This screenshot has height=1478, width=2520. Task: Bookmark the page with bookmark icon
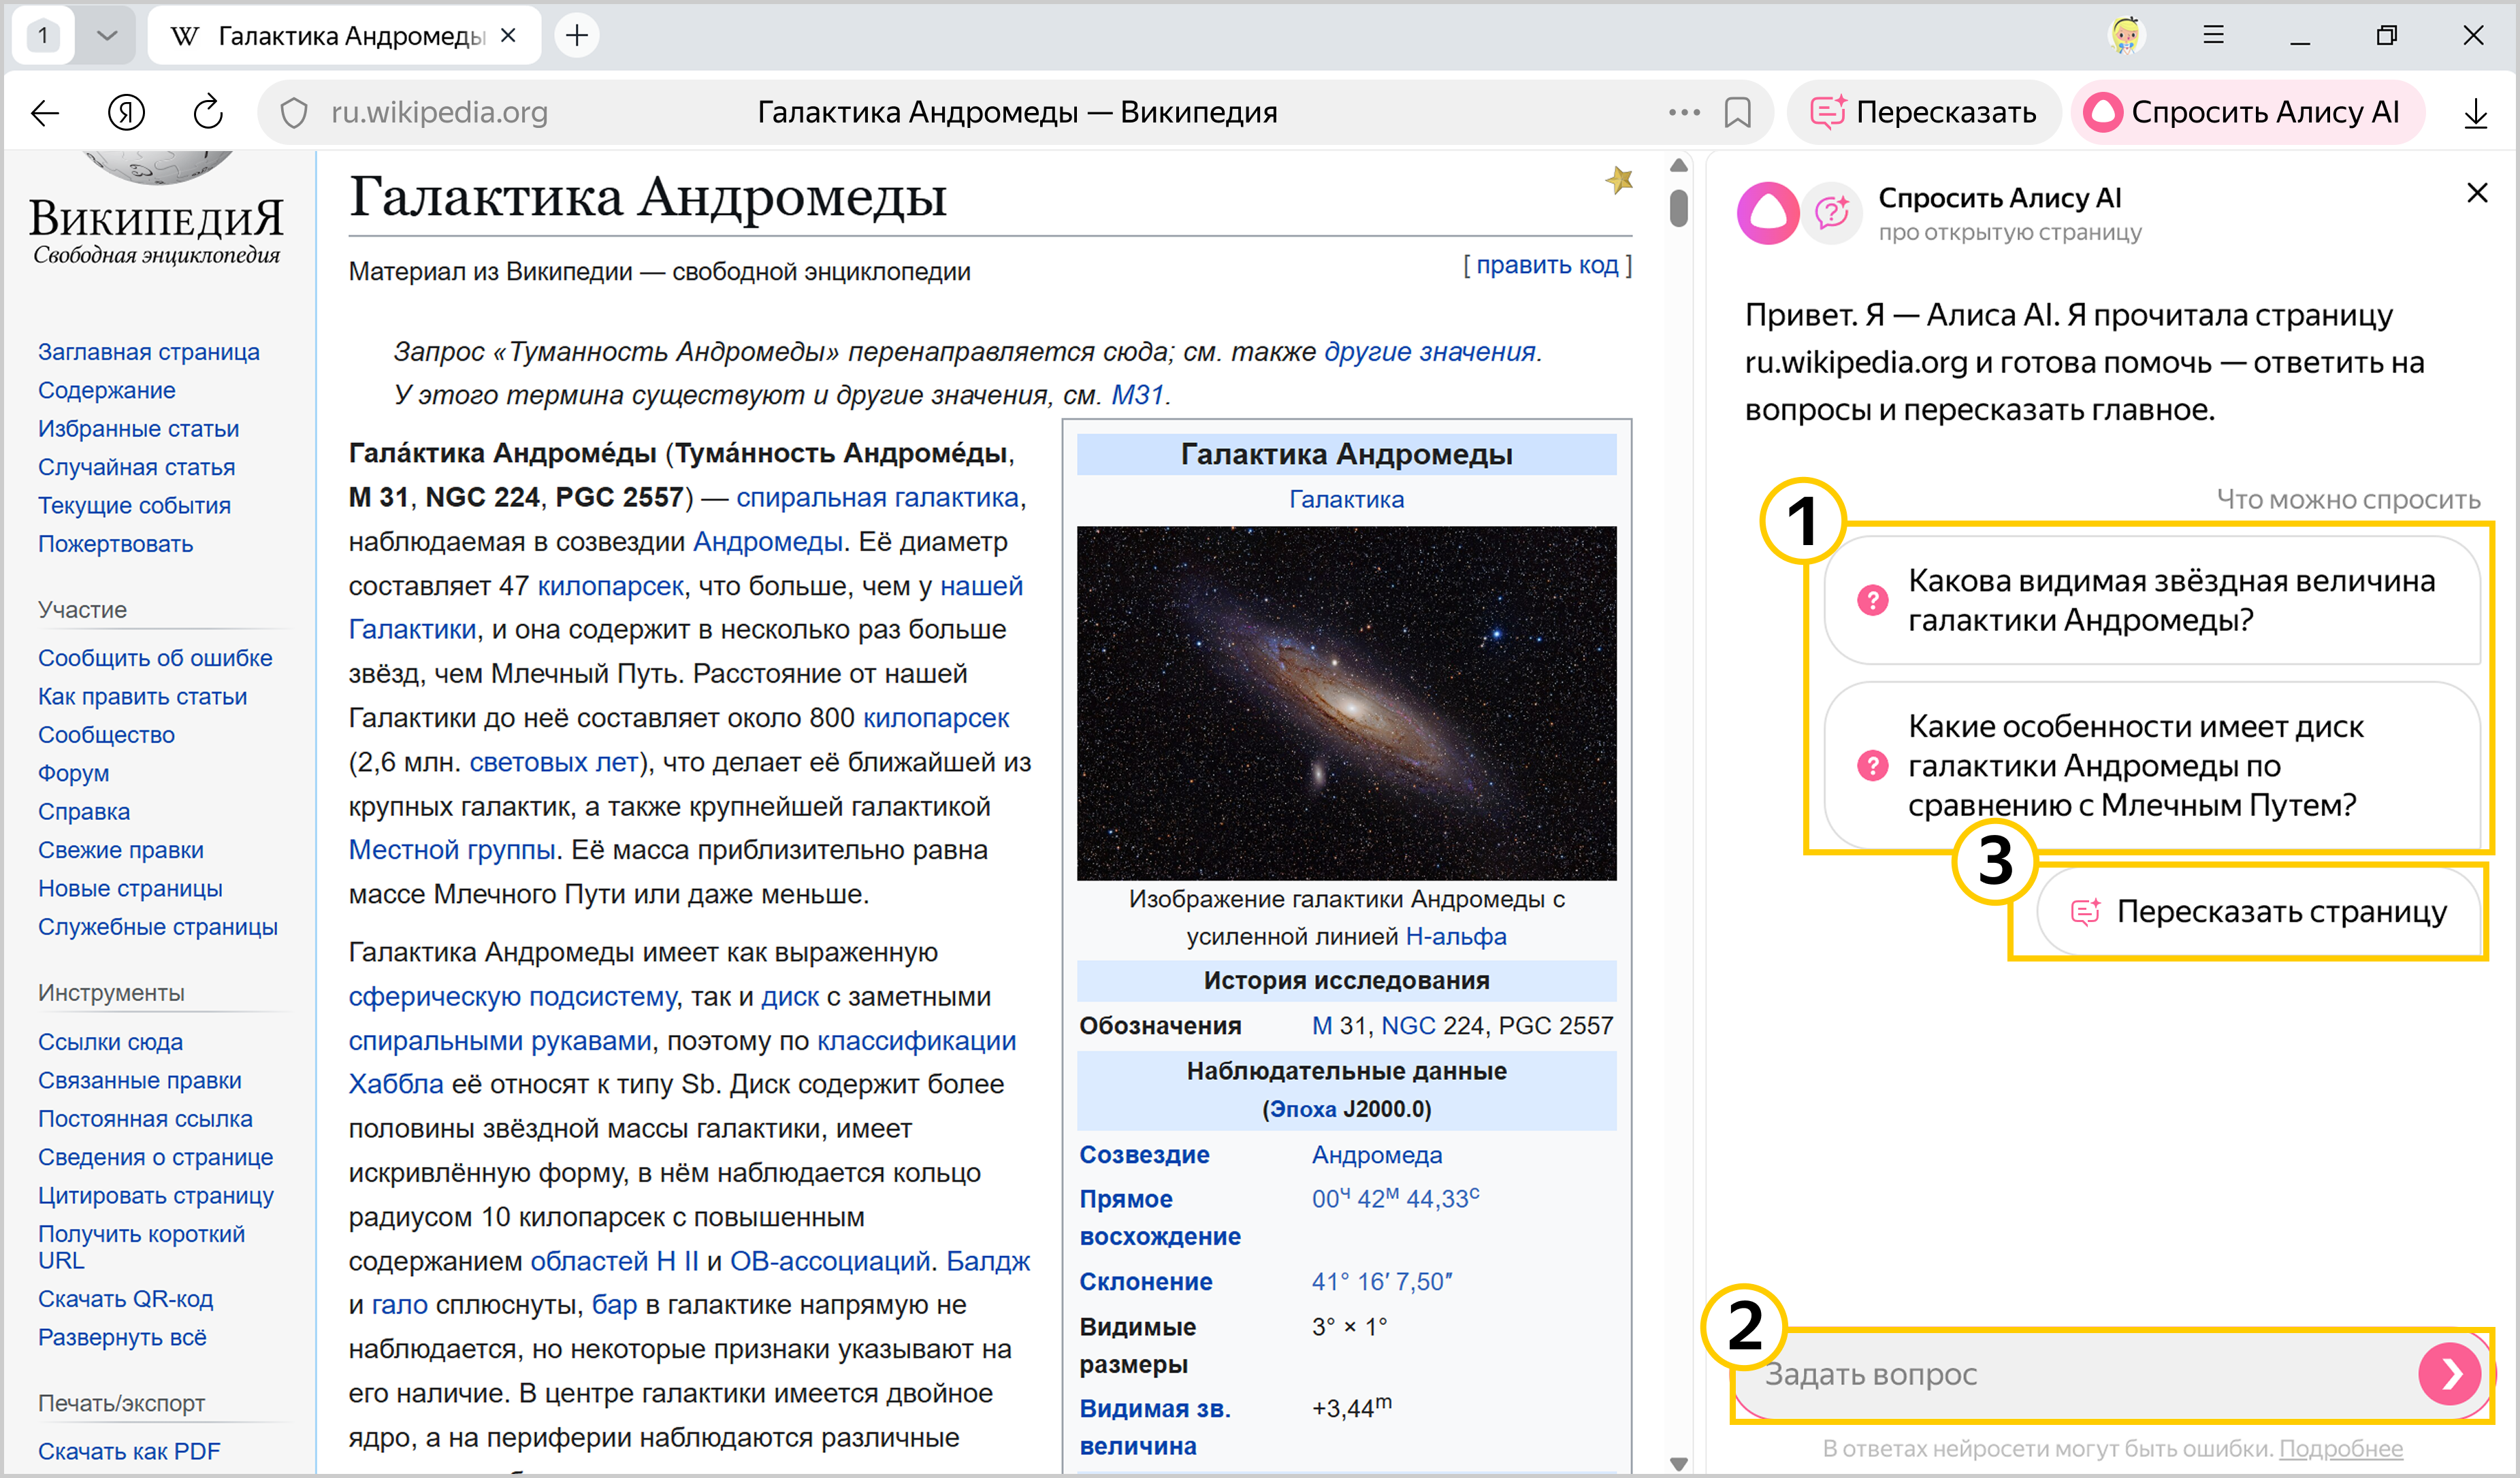[x=1737, y=113]
